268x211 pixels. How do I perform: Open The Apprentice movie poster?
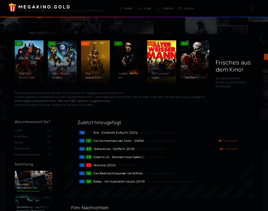click(x=95, y=62)
